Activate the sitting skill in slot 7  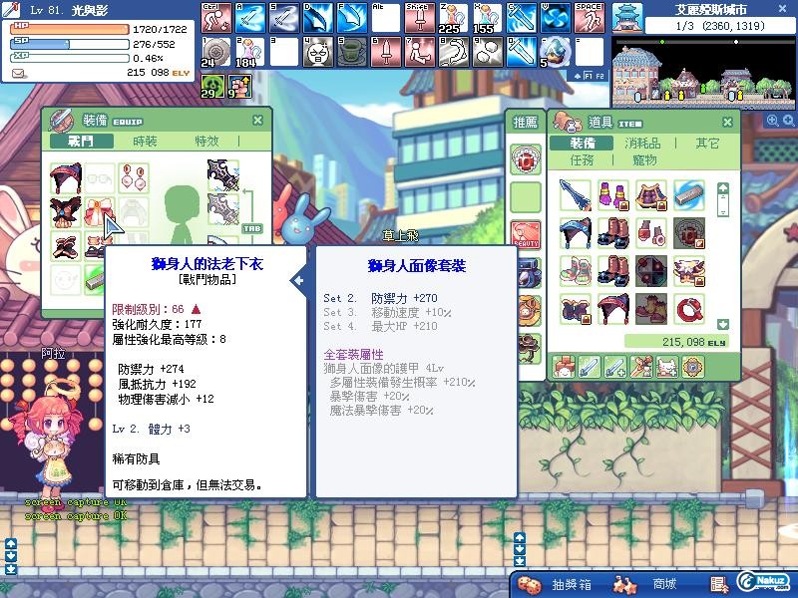pyautogui.click(x=420, y=52)
